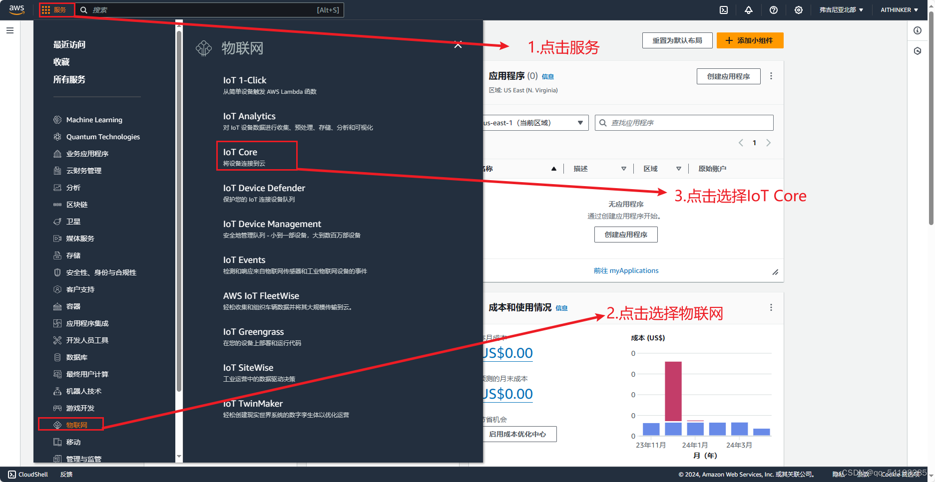Focus the 查找应用程序 search field

tap(684, 123)
